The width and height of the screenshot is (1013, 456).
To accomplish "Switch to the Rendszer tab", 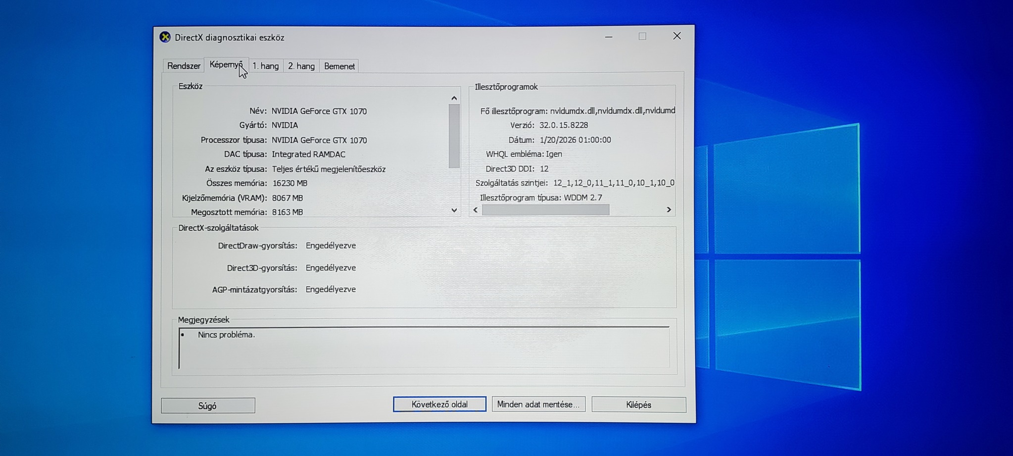I will tap(184, 66).
